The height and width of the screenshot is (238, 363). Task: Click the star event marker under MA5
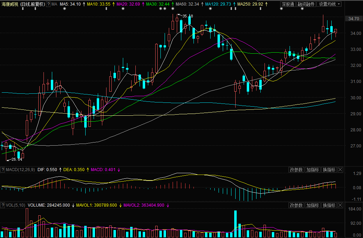click(x=64, y=9)
